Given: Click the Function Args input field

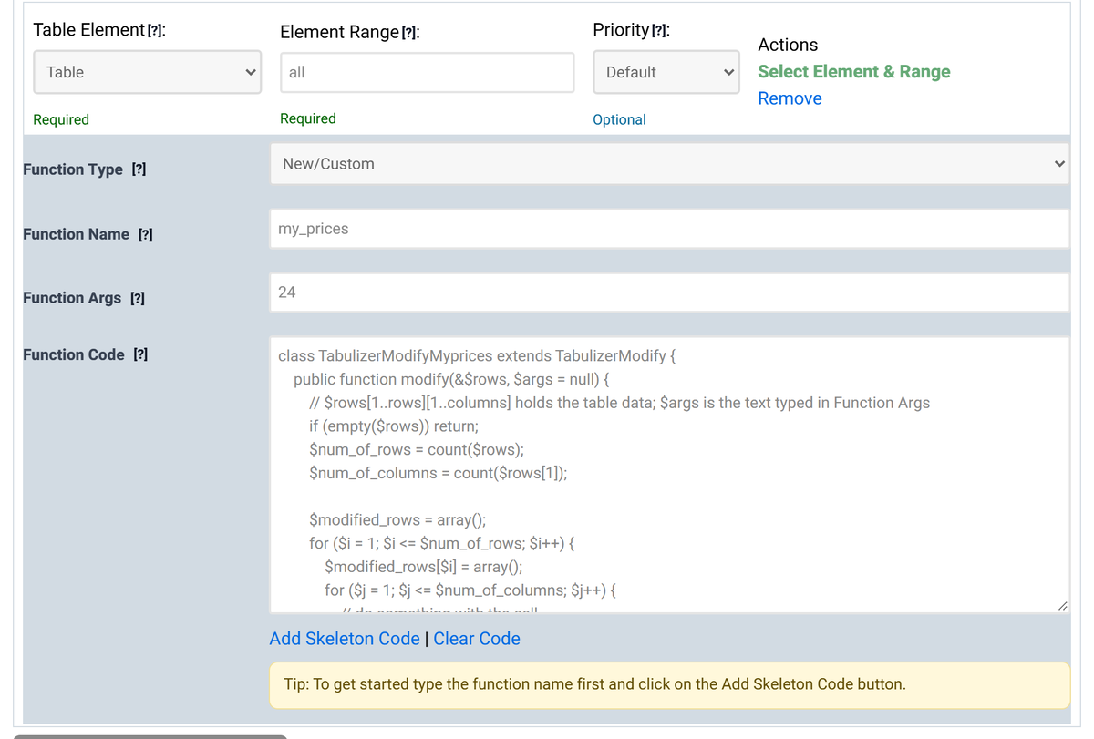Looking at the screenshot, I should [x=669, y=293].
